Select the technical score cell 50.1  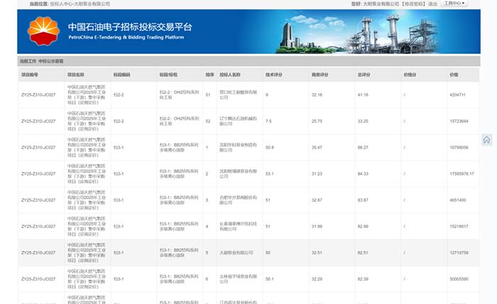[270, 278]
